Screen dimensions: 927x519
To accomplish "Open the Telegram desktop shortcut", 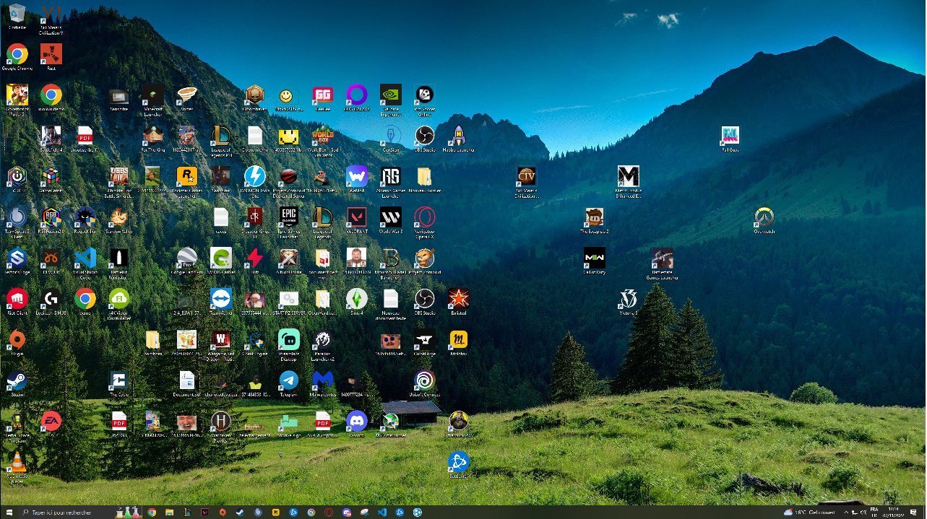I will pos(288,380).
